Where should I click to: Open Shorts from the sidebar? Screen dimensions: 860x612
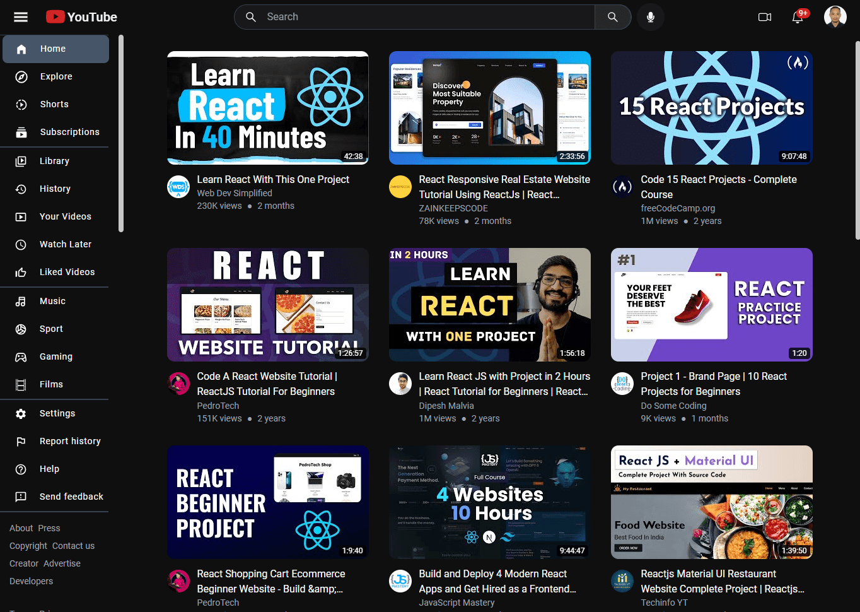pyautogui.click(x=55, y=104)
